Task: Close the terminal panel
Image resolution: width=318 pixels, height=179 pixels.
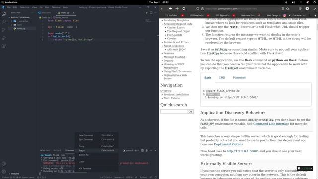Action: (x=155, y=150)
